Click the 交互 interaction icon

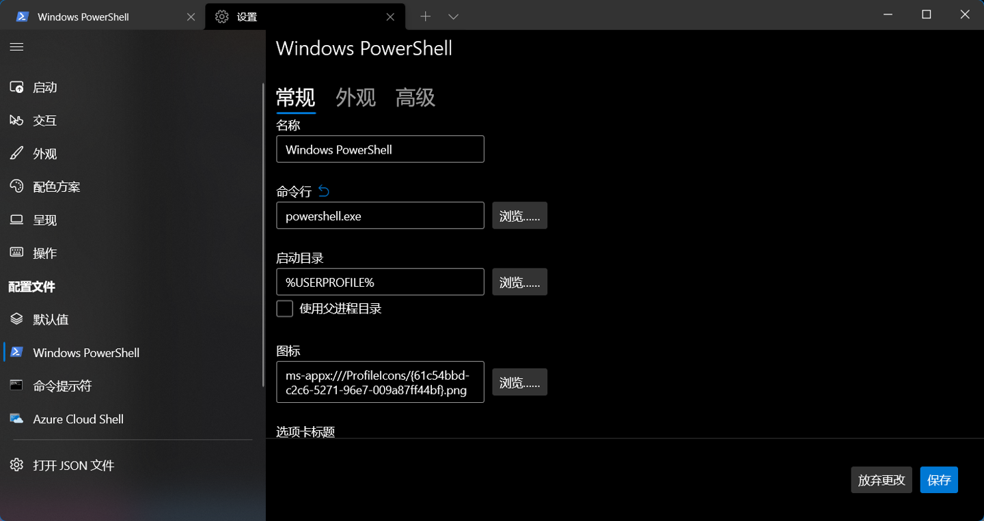tap(17, 120)
